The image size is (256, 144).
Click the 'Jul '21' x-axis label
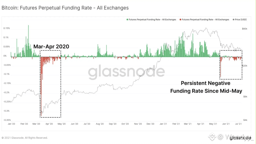tap(238, 124)
